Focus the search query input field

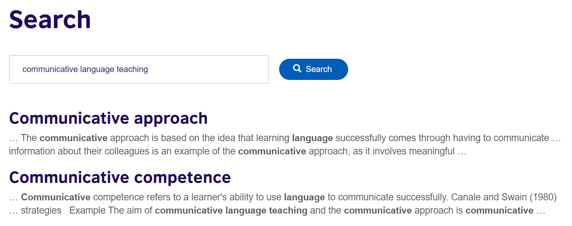(139, 69)
